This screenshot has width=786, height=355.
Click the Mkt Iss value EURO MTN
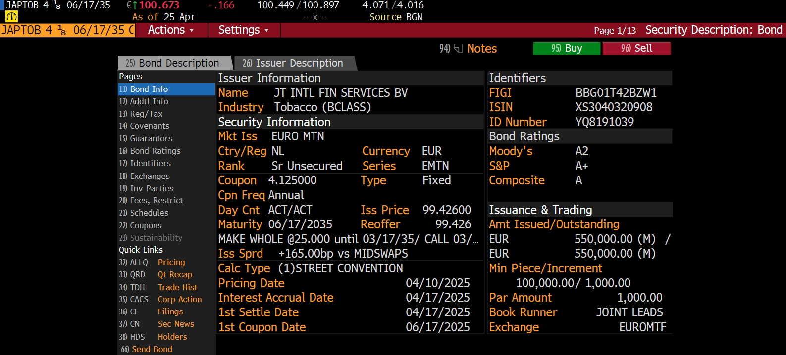(x=298, y=136)
